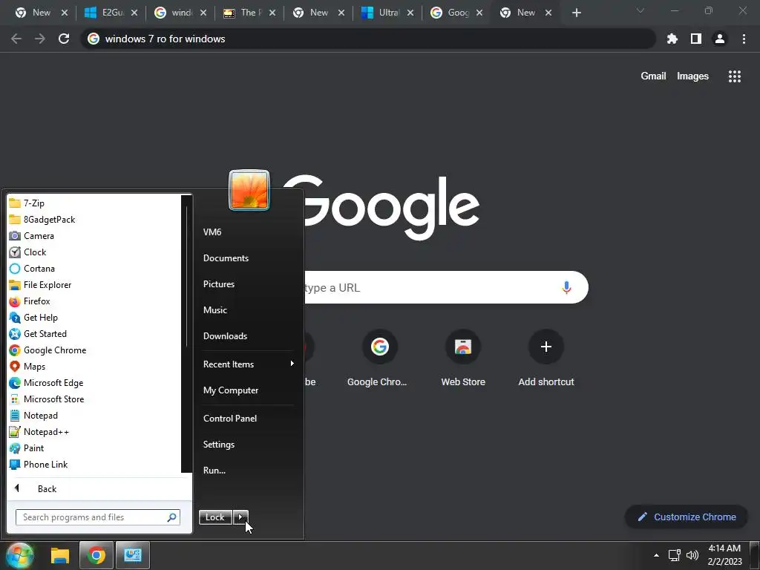Launch Firefox from the programs list
Image resolution: width=760 pixels, height=570 pixels.
click(30, 301)
